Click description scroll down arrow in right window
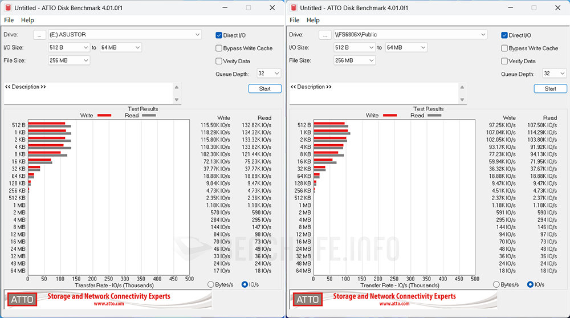 click(462, 100)
